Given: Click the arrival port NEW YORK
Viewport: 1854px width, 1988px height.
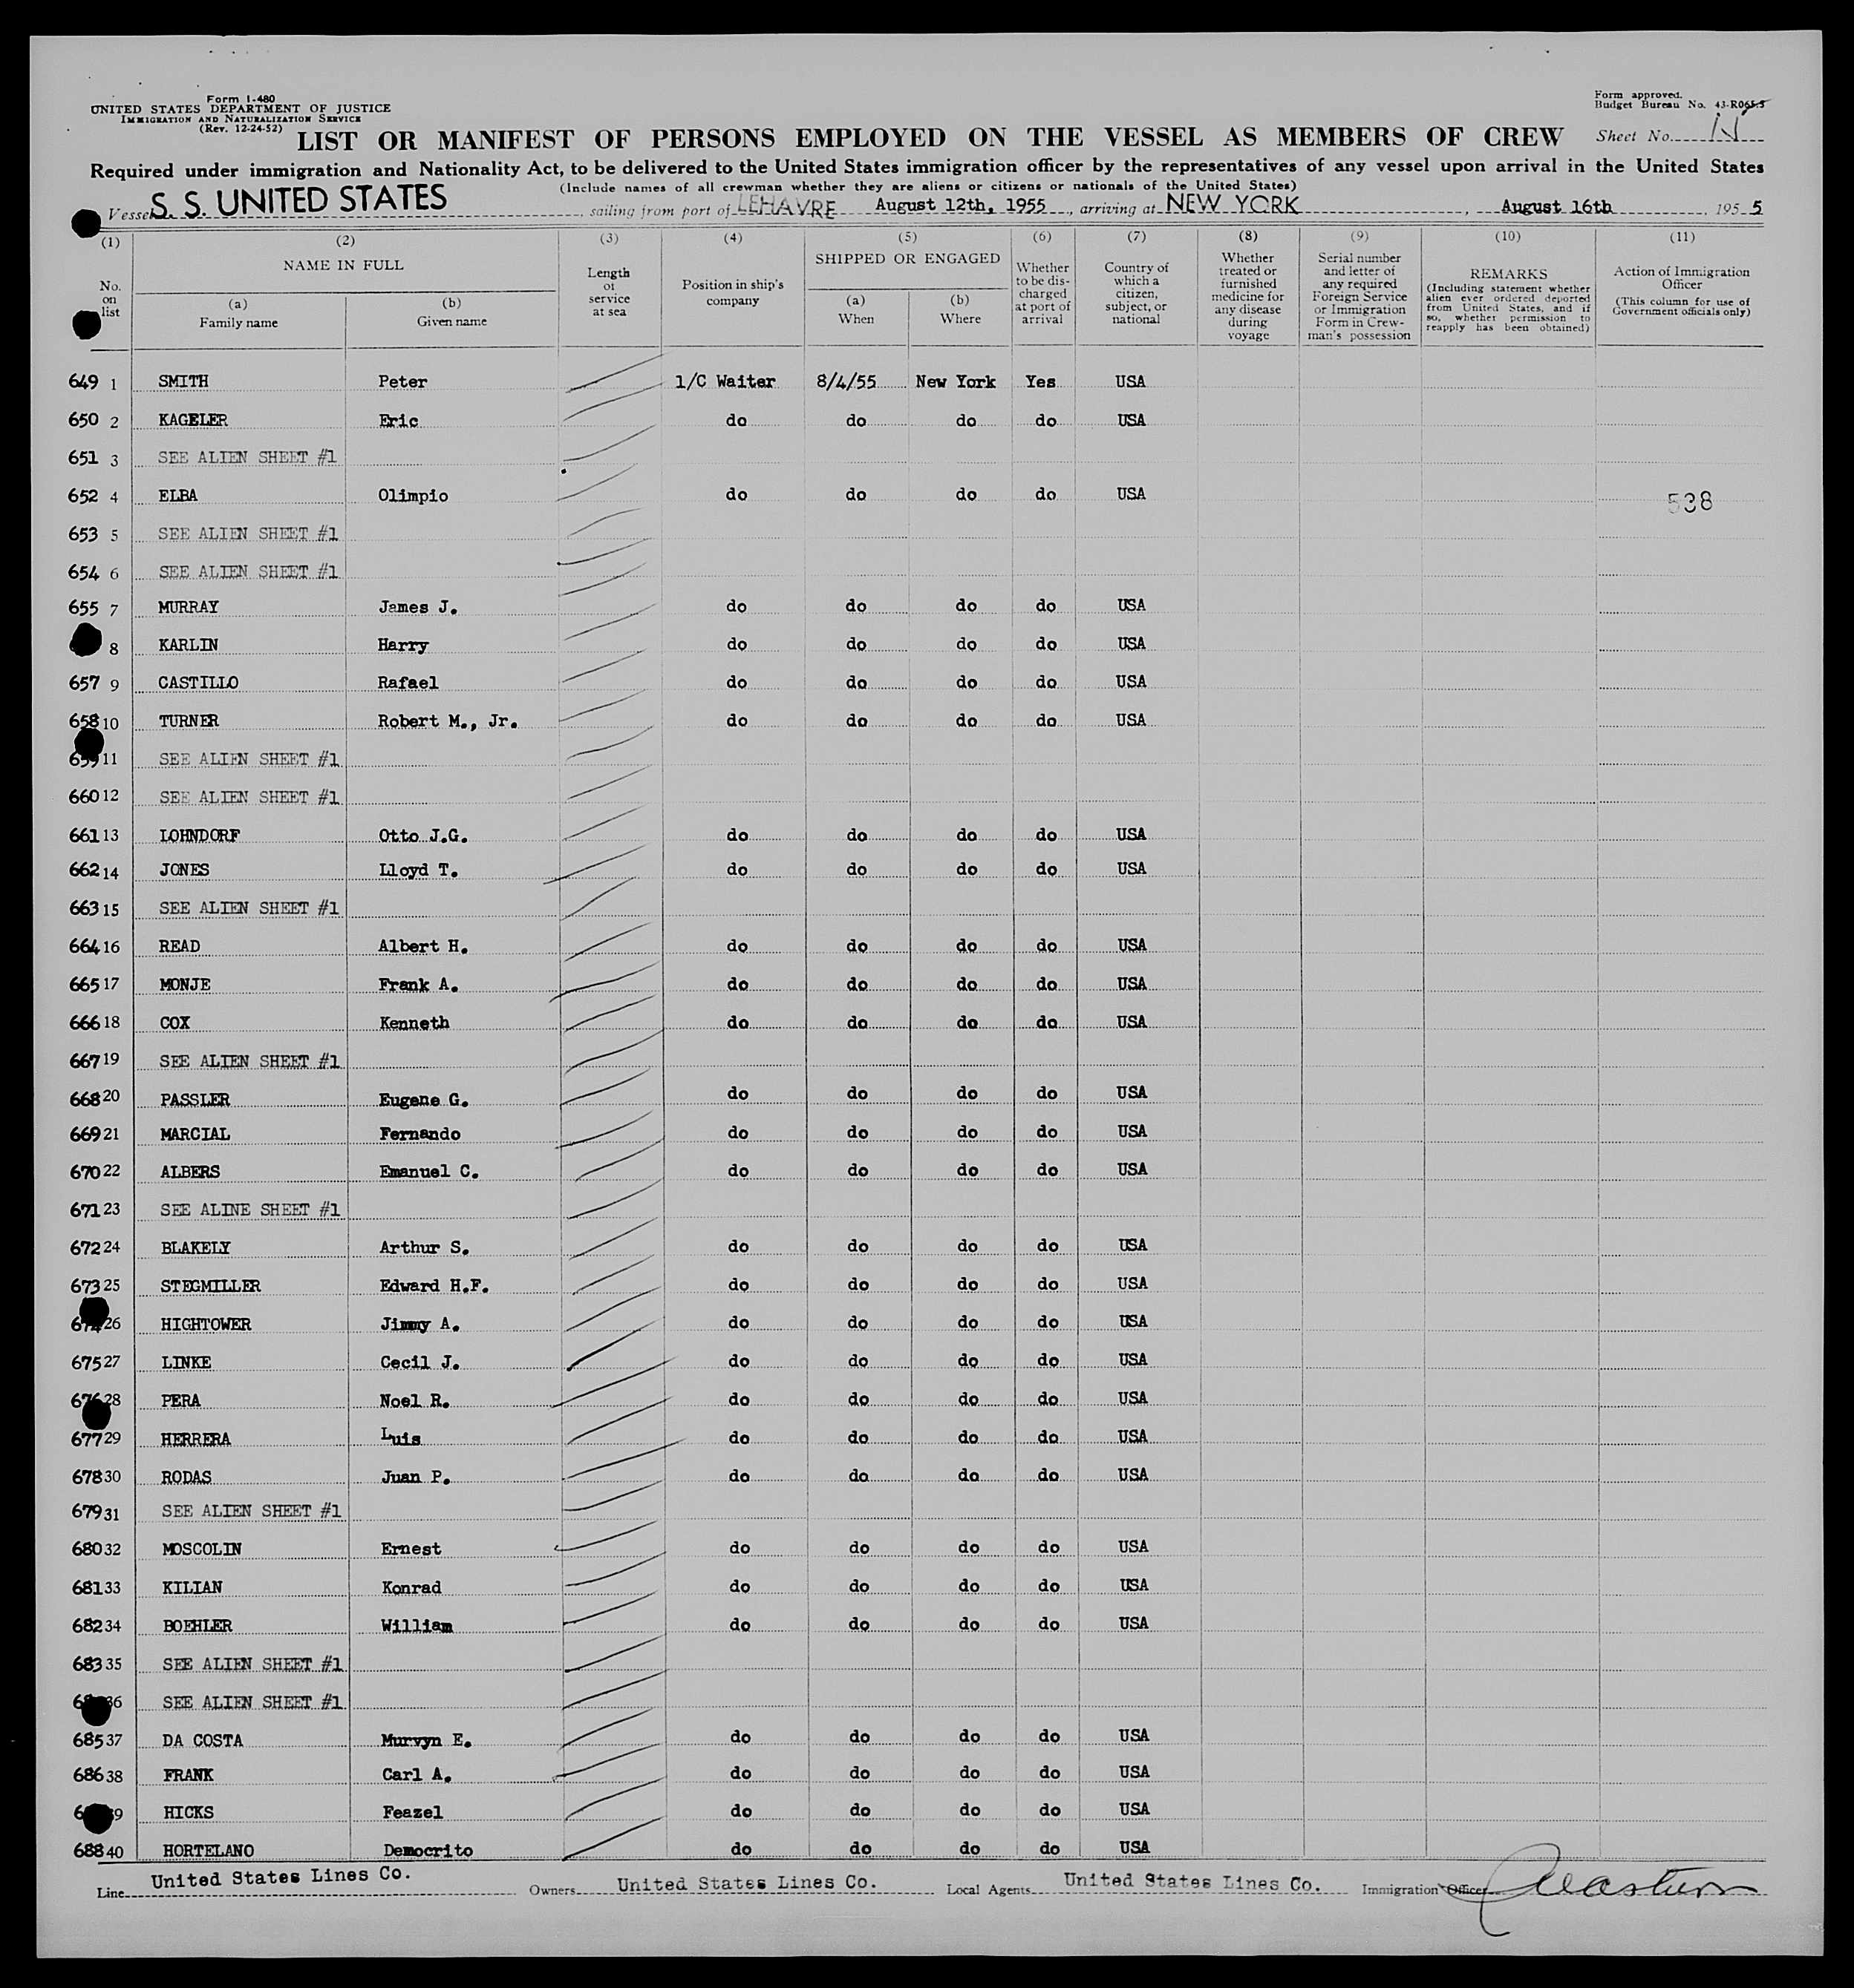Looking at the screenshot, I should point(1234,204).
